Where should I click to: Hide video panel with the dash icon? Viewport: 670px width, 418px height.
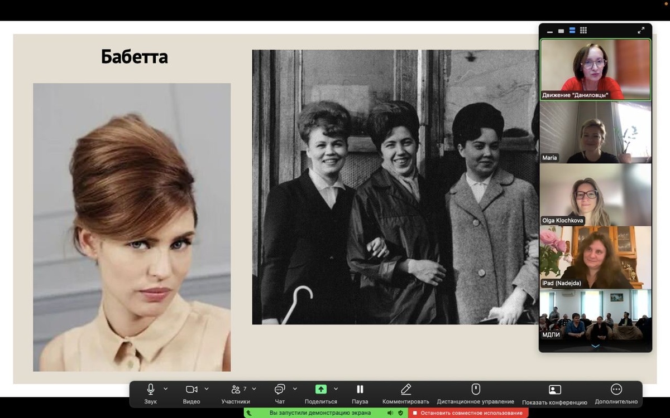point(550,31)
